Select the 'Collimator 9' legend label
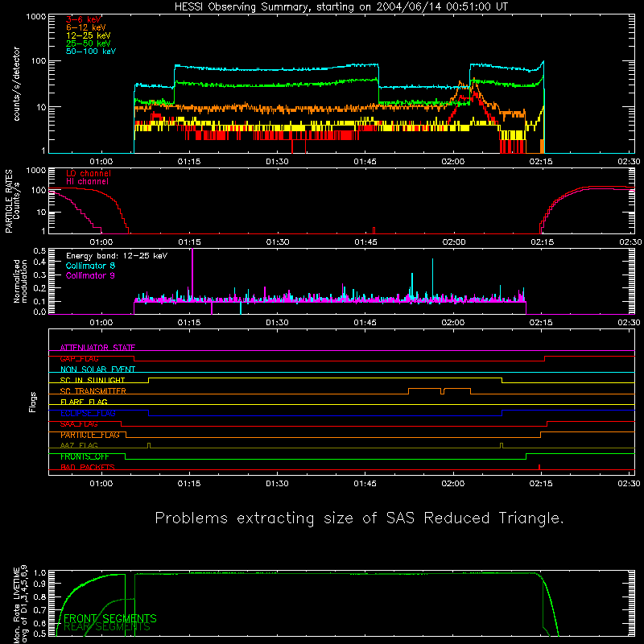Image resolution: width=644 pixels, height=644 pixels. pos(90,275)
